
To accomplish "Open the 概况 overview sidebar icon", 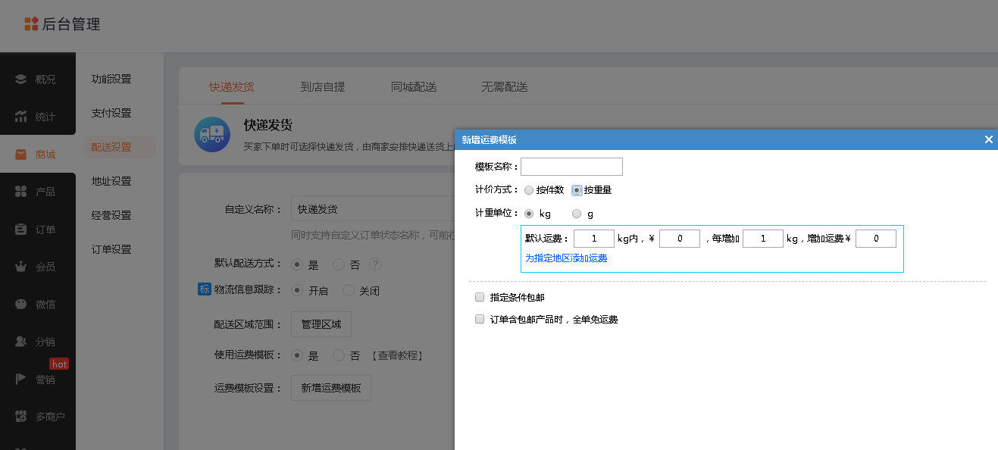I will click(21, 79).
